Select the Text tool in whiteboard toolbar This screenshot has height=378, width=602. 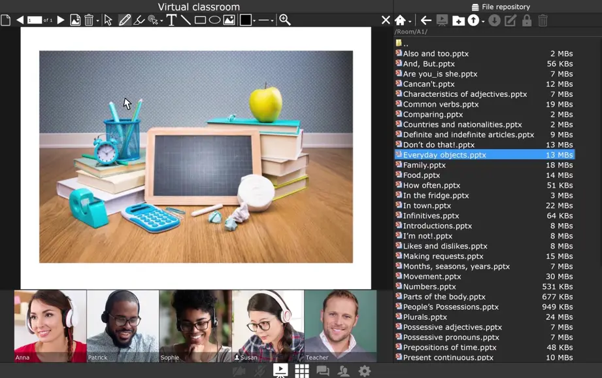172,20
